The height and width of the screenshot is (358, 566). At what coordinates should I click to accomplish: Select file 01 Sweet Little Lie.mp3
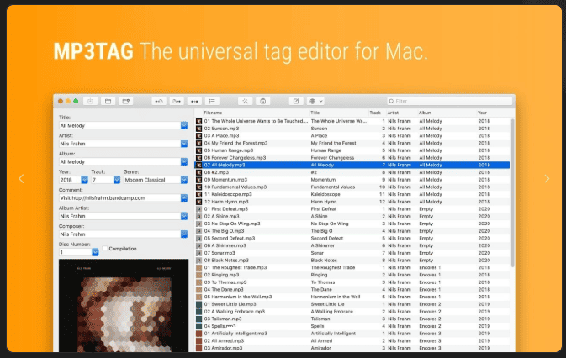click(x=352, y=304)
